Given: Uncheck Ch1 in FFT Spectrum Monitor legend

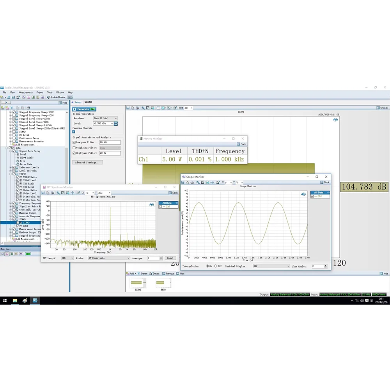Looking at the screenshot, I should [x=160, y=207].
